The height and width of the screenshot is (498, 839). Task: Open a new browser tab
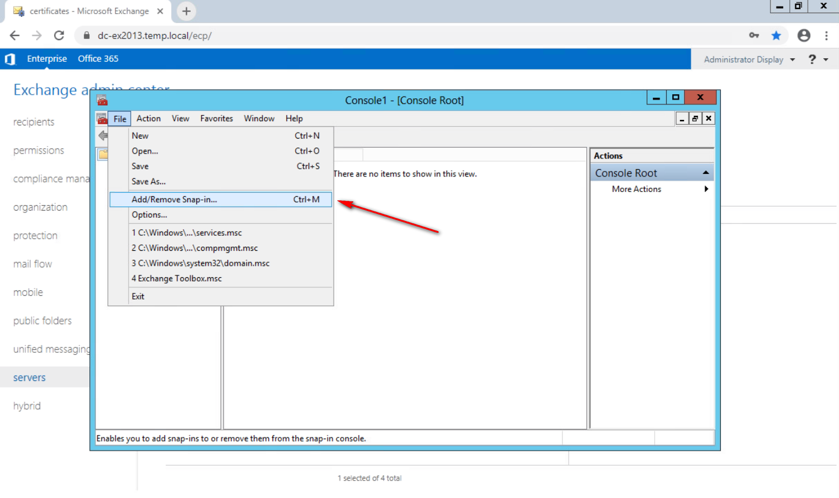tap(186, 11)
